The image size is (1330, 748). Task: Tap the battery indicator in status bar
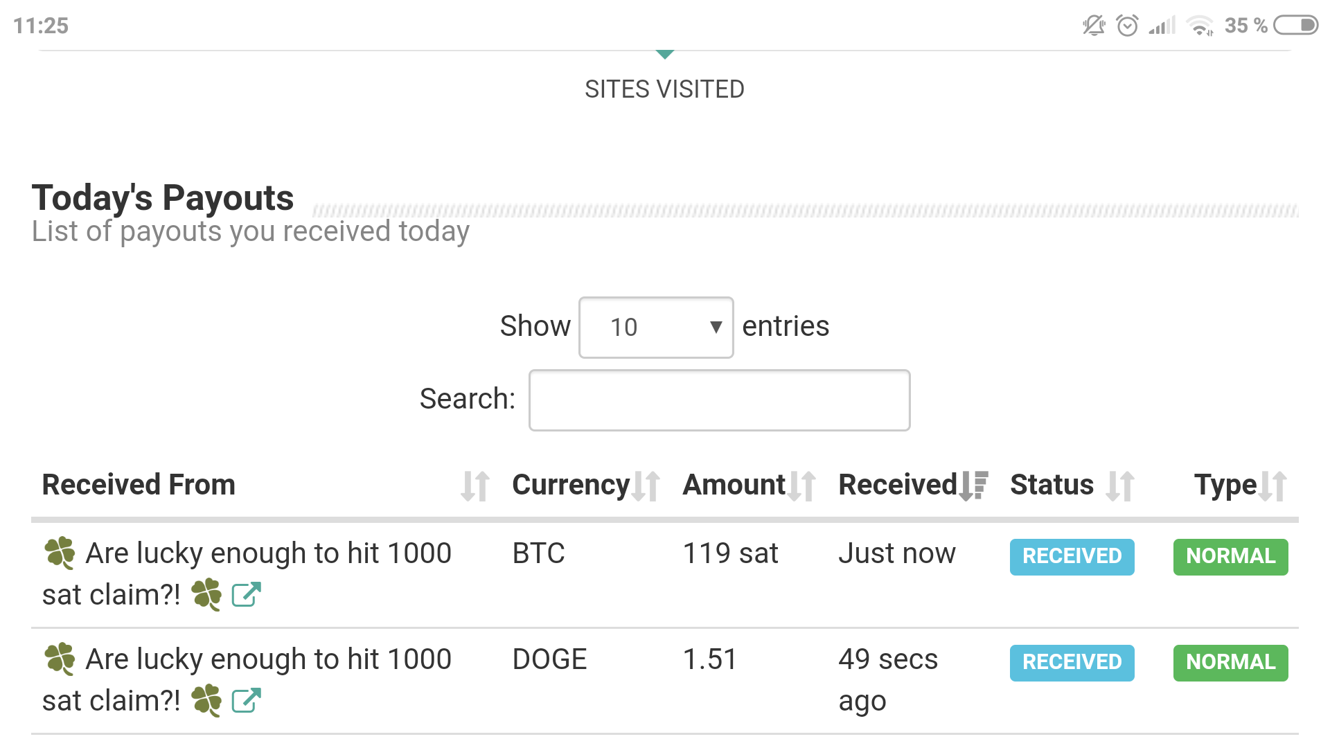point(1295,26)
